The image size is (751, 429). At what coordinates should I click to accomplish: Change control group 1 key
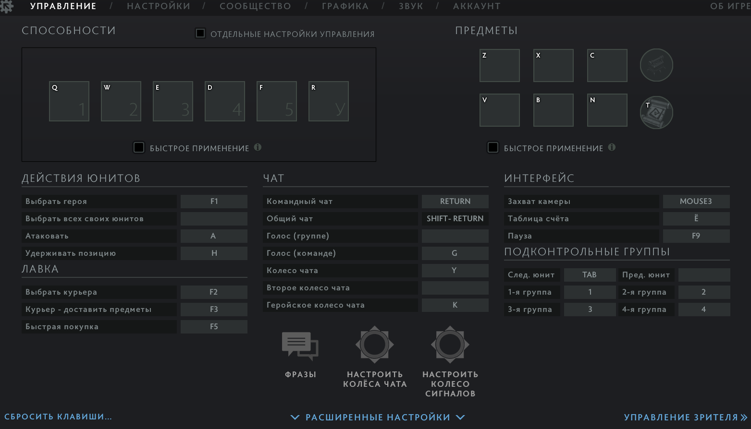pyautogui.click(x=590, y=292)
